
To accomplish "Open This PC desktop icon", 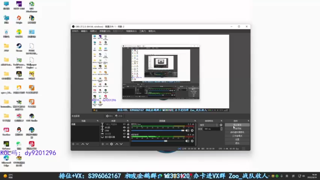I will pos(6,6).
